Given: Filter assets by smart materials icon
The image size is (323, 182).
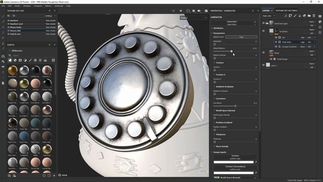Looking at the screenshot, I should 15,60.
